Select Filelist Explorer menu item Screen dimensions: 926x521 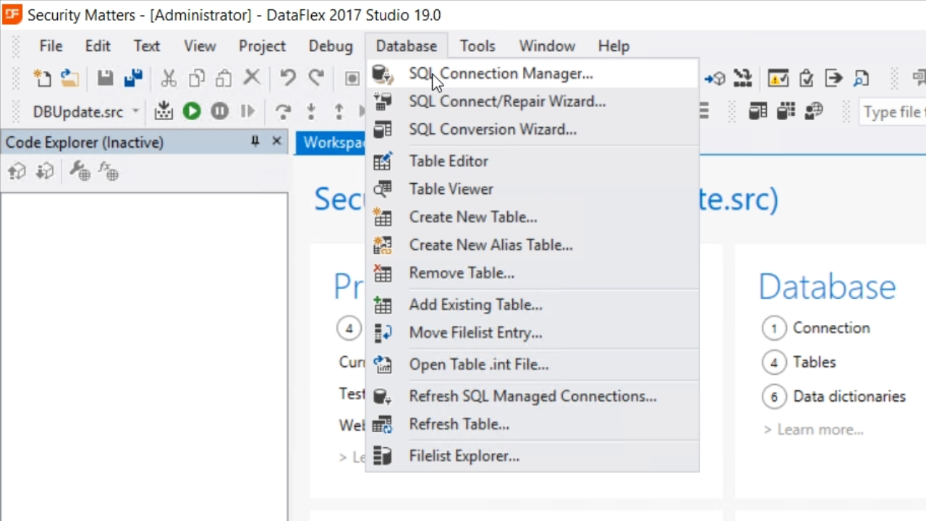[x=464, y=457]
